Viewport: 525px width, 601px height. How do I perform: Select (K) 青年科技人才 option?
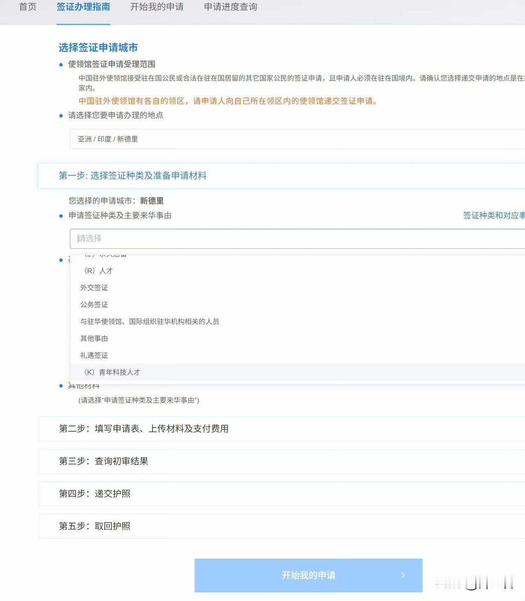tap(297, 372)
